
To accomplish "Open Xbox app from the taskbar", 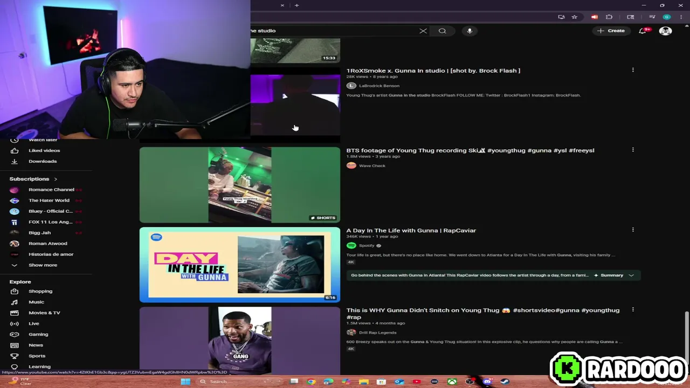I will tap(452, 382).
